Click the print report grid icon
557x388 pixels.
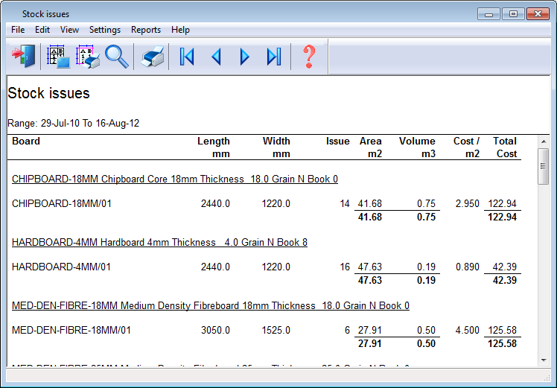pos(88,56)
